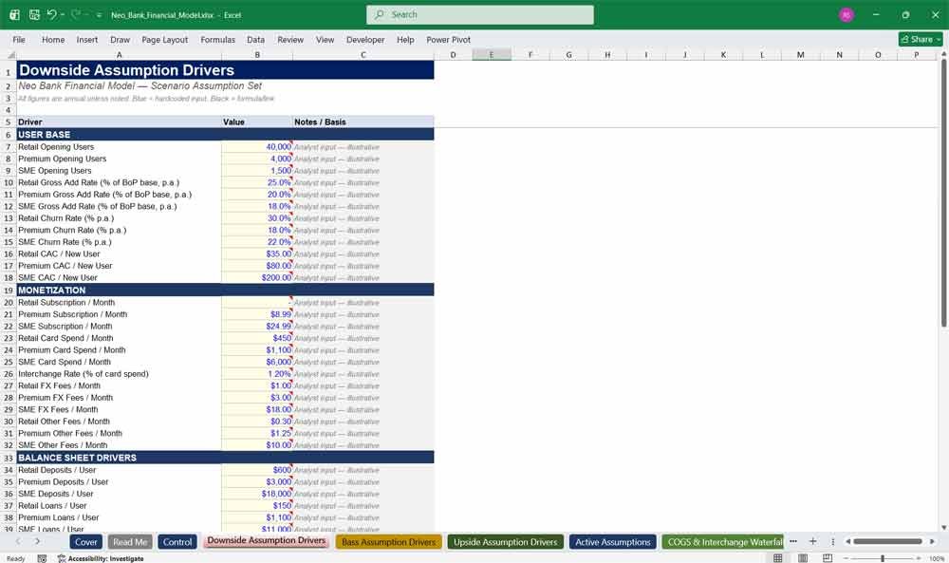
Task: Select Premium Churn Rate label cell
Action: pos(120,230)
